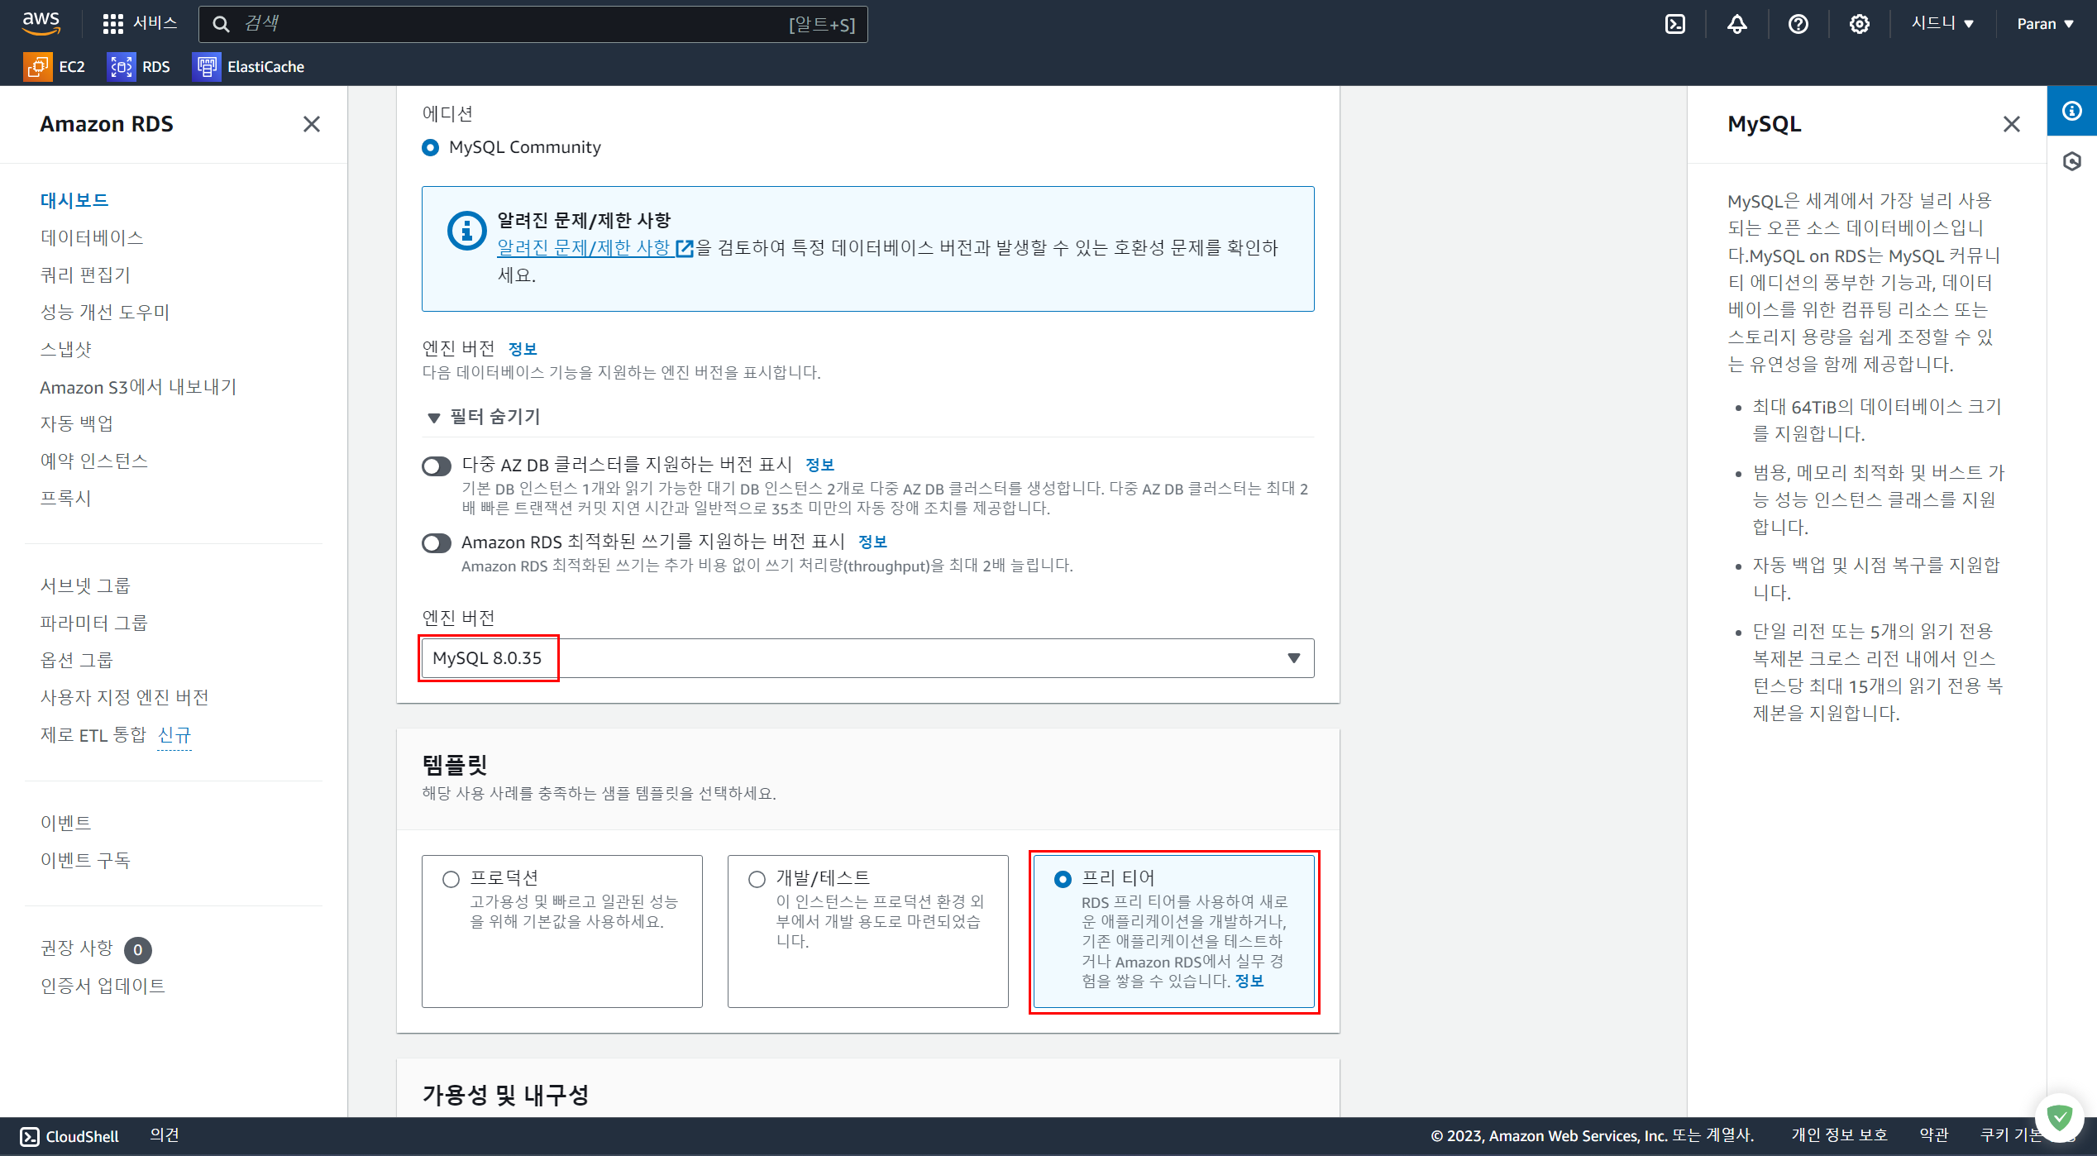Open the Paran account dropdown
This screenshot has height=1156, width=2097.
pyautogui.click(x=2046, y=24)
